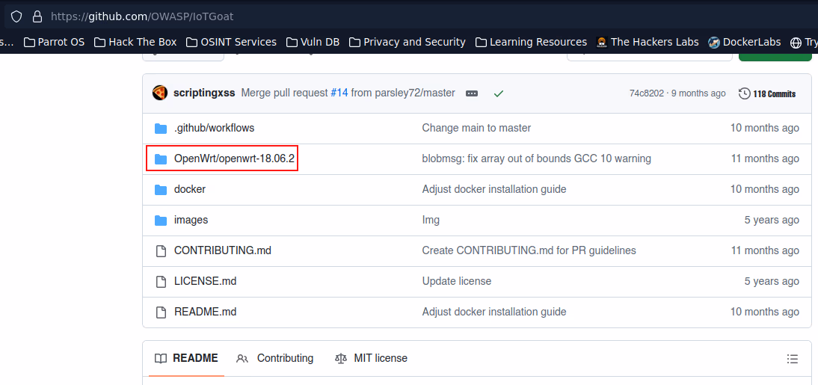The image size is (818, 385).
Task: Click the README.md file icon
Action: coord(160,312)
